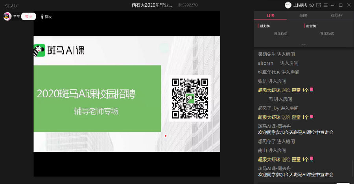
Task: Expand the ranking panel chevron
Action: pyautogui.click(x=304, y=44)
